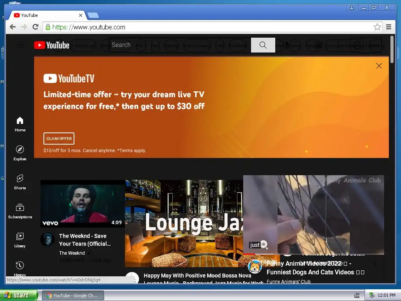Screen dimensions: 401x301
Task: Click the browser Back arrow
Action: pyautogui.click(x=13, y=27)
